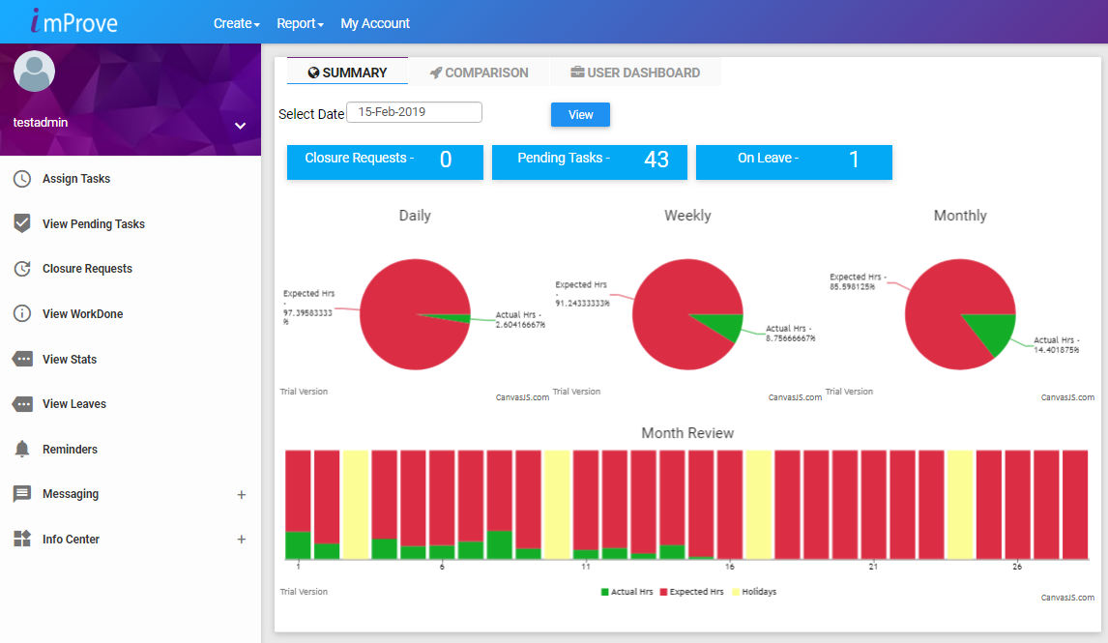Click the globe icon on Summary tab
Image resolution: width=1108 pixels, height=643 pixels.
314,73
